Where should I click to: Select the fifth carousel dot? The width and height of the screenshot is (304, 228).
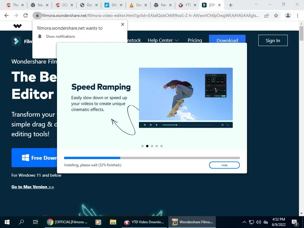point(161,146)
